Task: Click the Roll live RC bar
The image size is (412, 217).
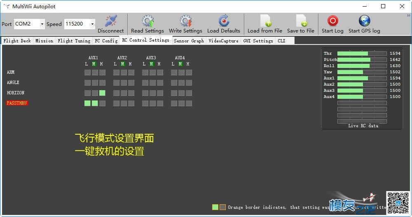Action: pos(362,66)
